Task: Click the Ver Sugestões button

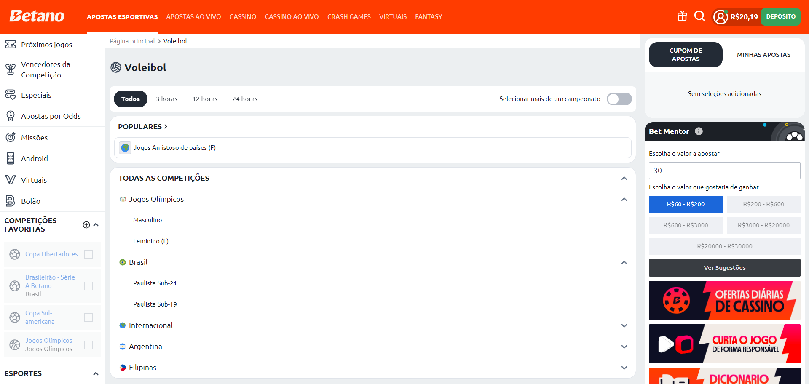Action: click(724, 268)
